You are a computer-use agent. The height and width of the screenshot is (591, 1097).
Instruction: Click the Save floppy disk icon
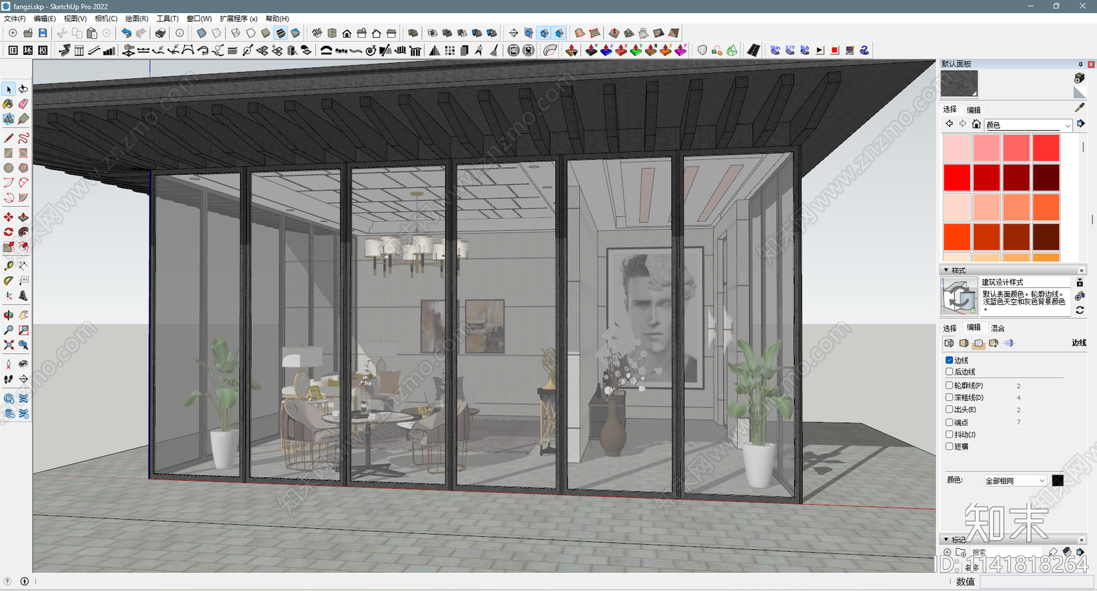tap(43, 33)
